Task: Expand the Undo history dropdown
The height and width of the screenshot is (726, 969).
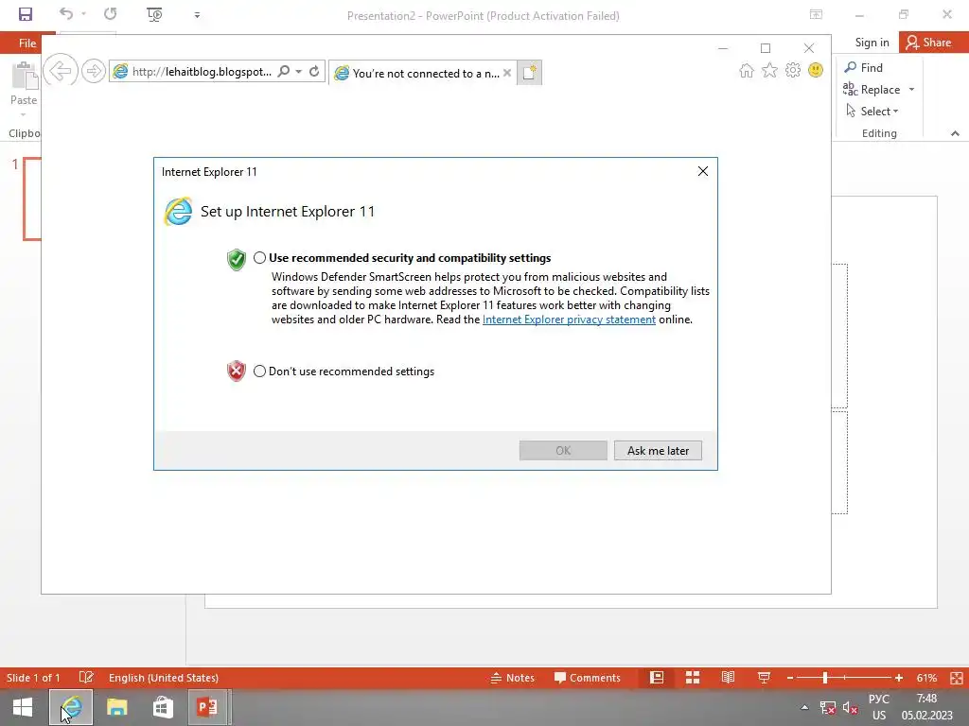Action: pos(84,14)
